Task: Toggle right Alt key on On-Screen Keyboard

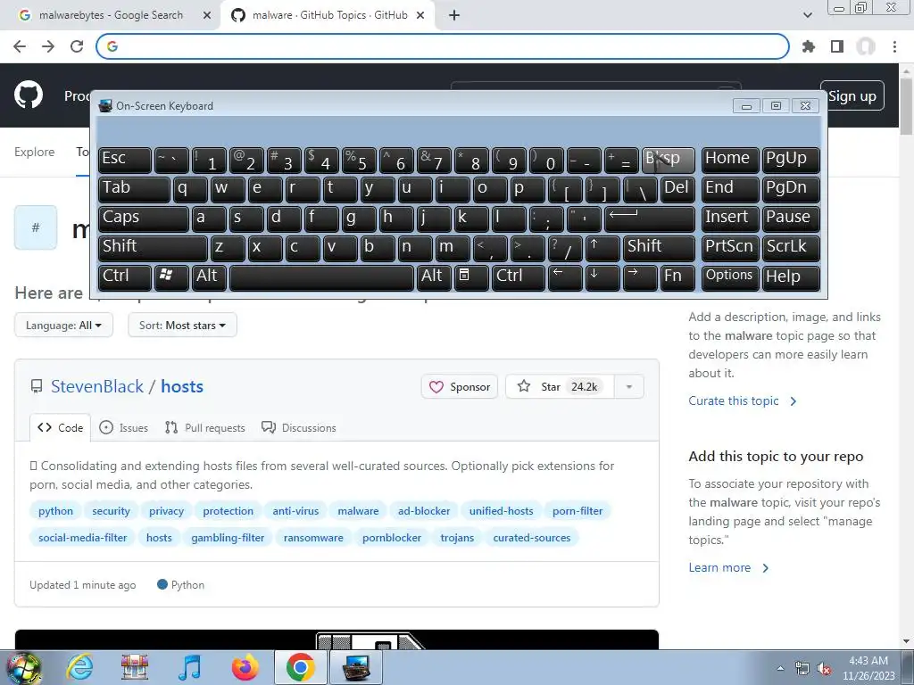Action: [433, 276]
